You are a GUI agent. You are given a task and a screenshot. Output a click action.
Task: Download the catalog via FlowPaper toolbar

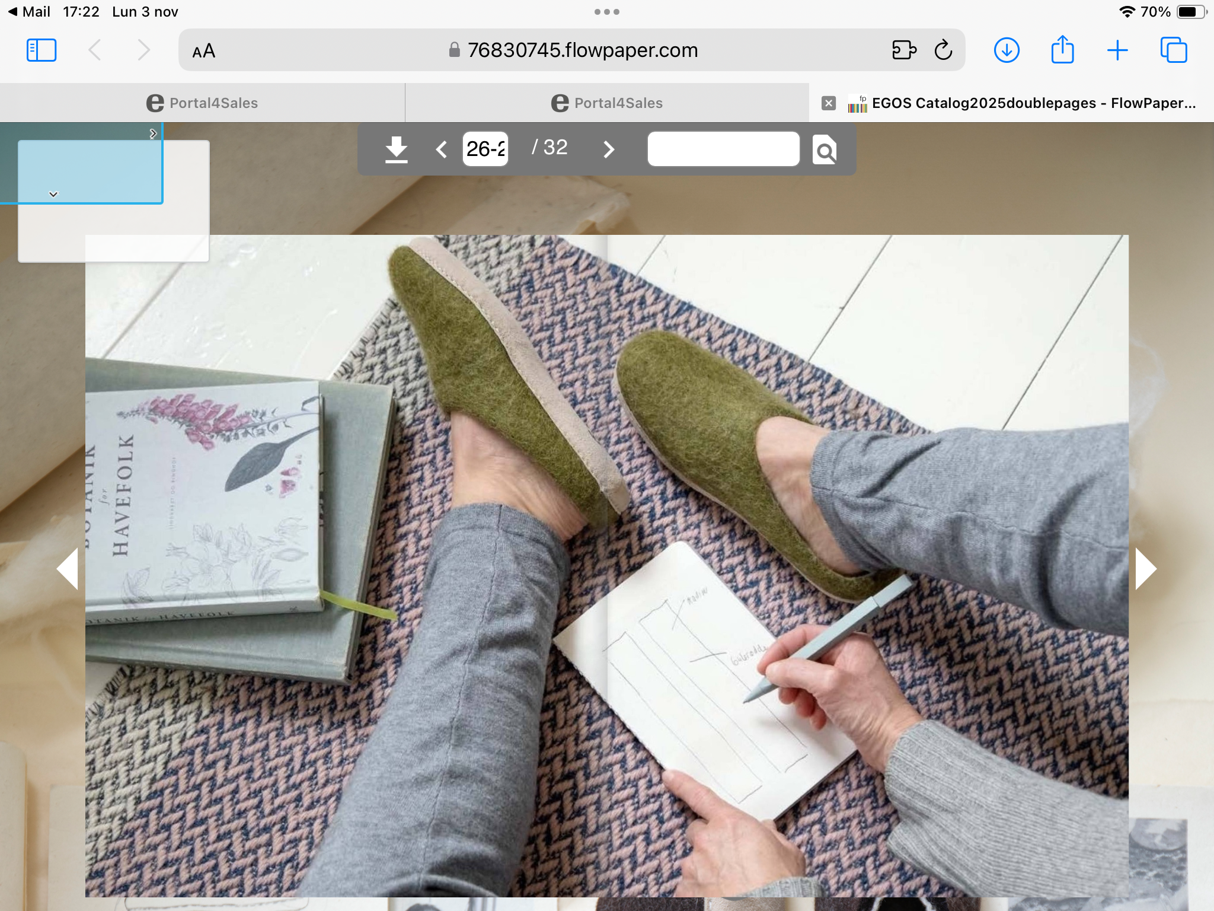click(x=396, y=149)
